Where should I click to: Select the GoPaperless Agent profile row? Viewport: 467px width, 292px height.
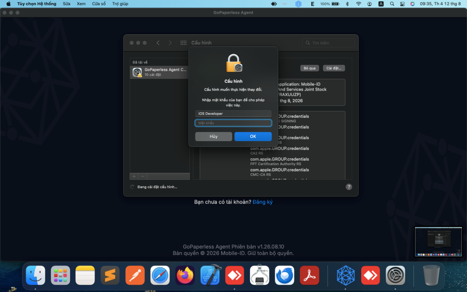160,72
